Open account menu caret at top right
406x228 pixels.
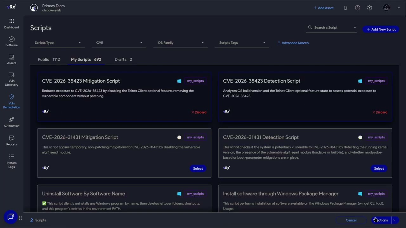point(399,8)
